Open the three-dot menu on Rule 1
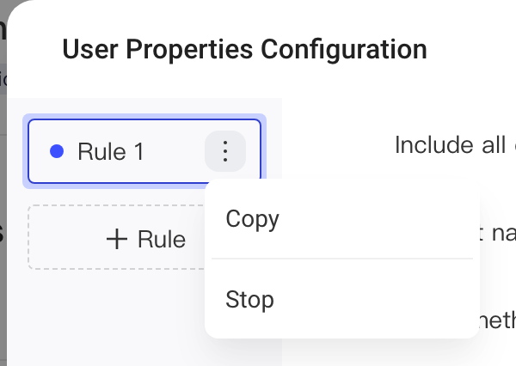The height and width of the screenshot is (366, 516). pos(225,151)
